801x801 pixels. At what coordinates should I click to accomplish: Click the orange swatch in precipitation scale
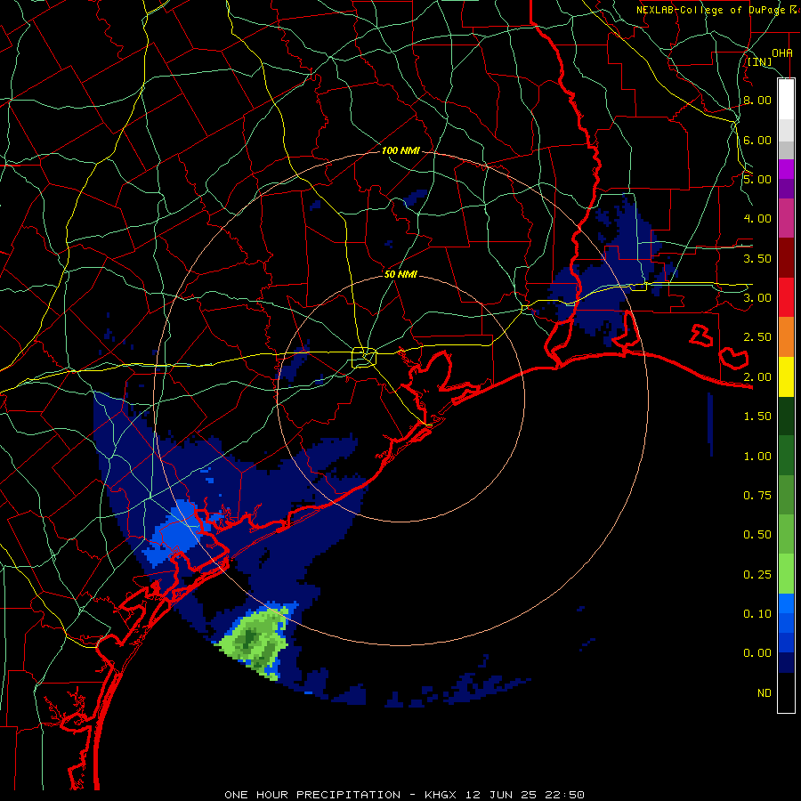coord(786,337)
